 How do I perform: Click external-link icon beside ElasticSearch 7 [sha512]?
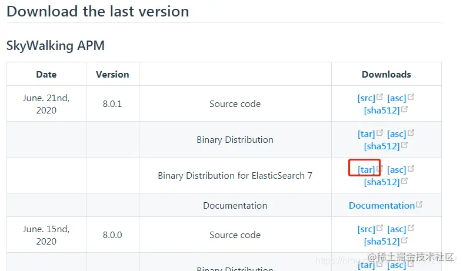pyautogui.click(x=404, y=180)
